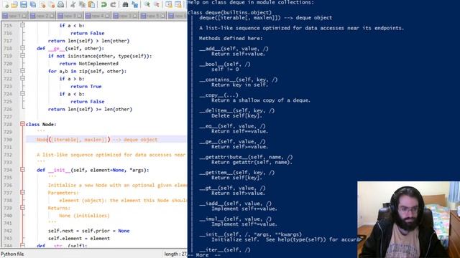
Task: Collapse the class Node fold at line 728
Action: click(x=22, y=124)
